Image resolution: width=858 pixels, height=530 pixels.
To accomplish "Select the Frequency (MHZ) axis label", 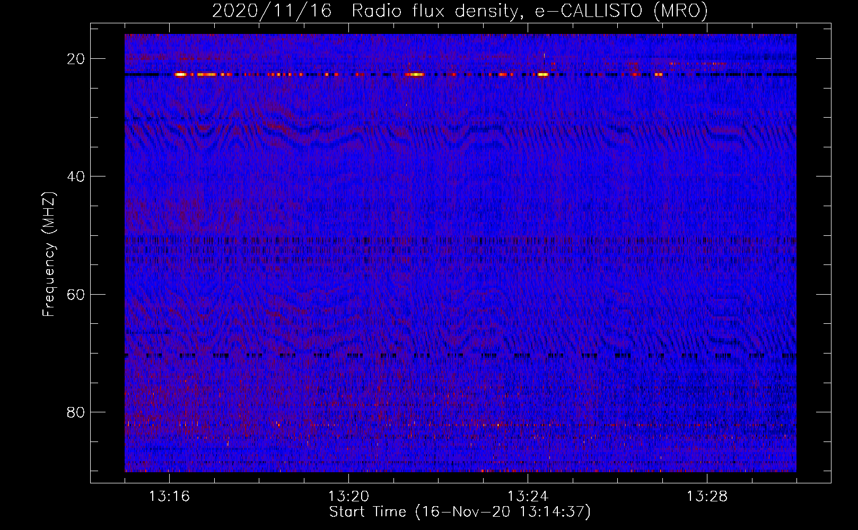I will (x=49, y=255).
